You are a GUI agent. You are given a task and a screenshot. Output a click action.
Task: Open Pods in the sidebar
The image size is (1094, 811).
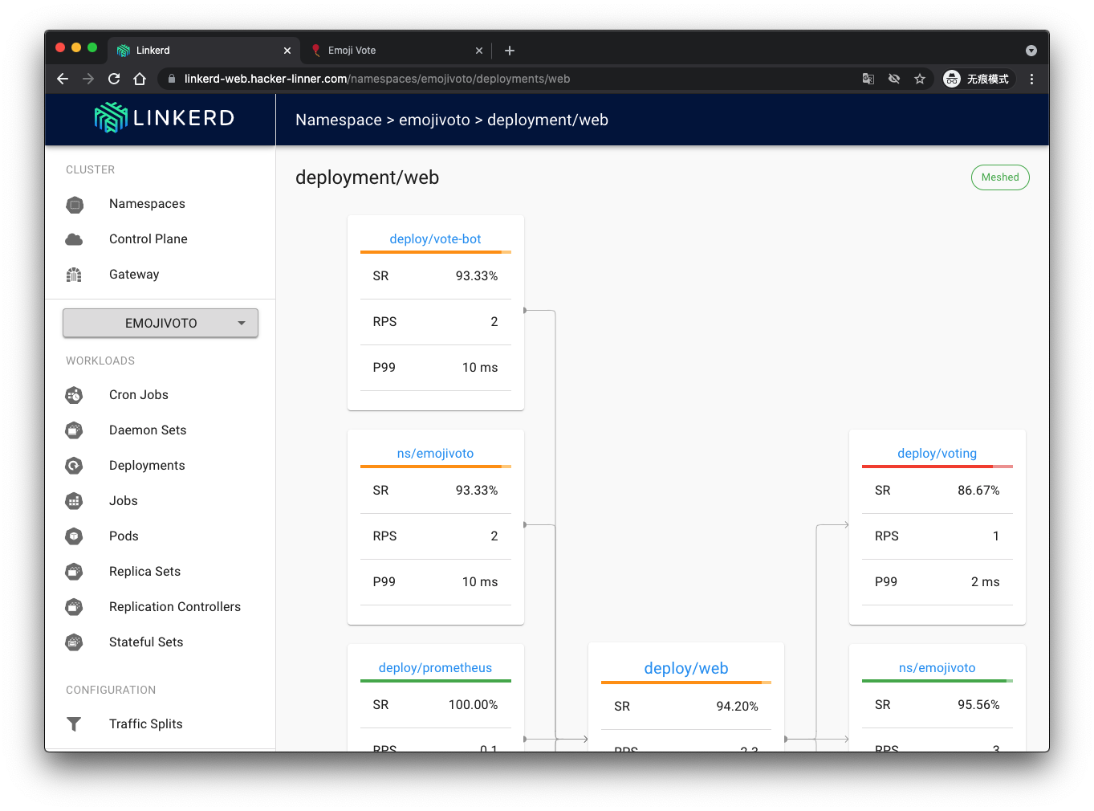coord(124,536)
